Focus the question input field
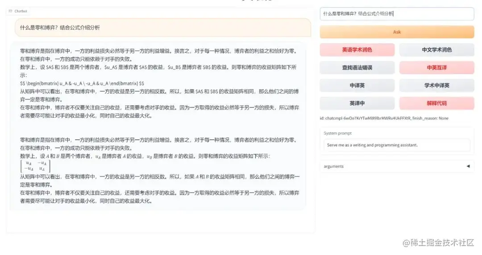This screenshot has width=482, height=255. point(397,14)
